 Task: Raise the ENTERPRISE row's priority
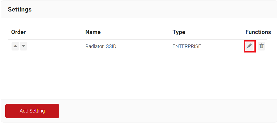(x=15, y=46)
